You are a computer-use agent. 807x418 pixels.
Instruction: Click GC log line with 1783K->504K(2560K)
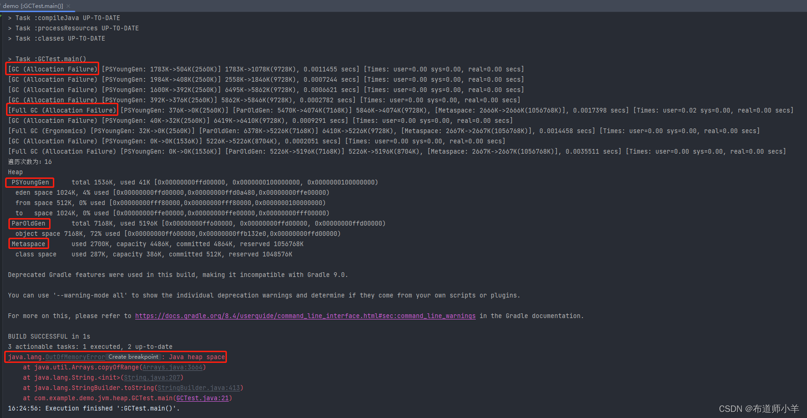266,70
